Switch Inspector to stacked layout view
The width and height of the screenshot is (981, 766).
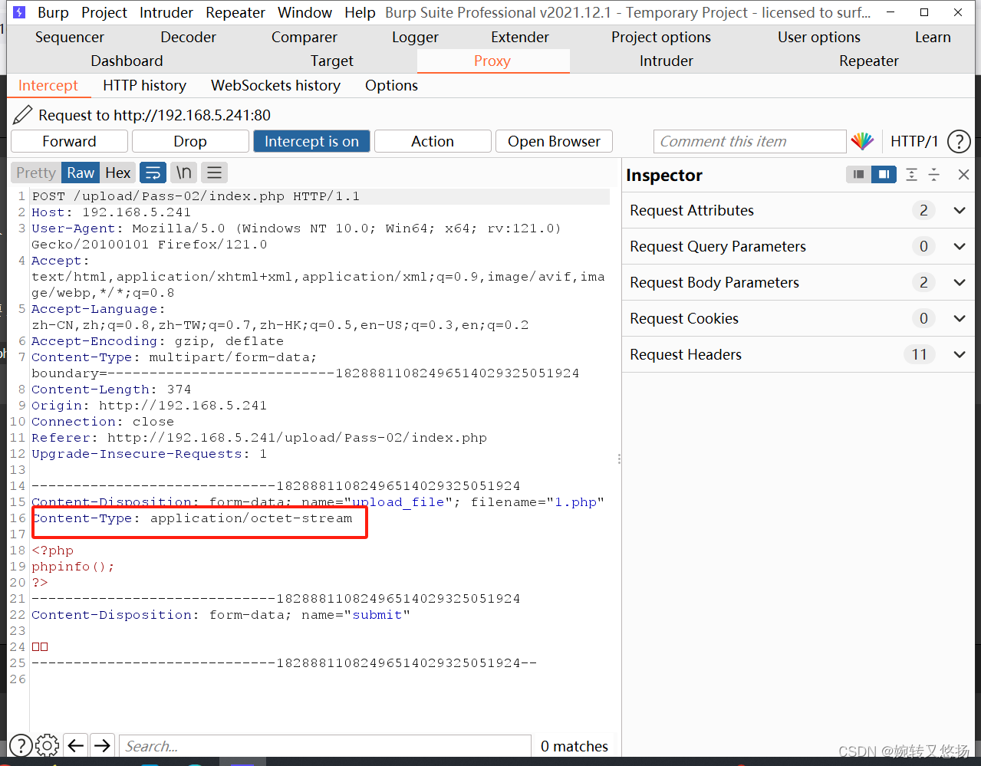tap(858, 175)
